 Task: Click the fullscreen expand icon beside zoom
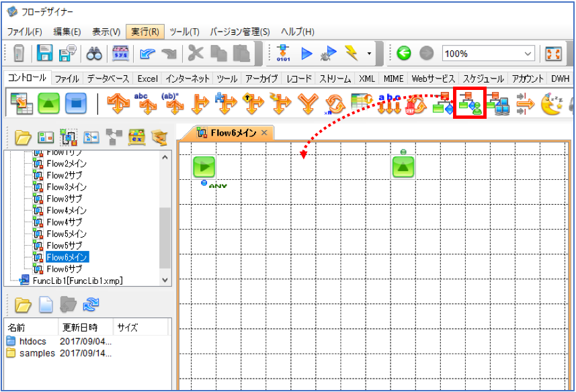point(553,54)
